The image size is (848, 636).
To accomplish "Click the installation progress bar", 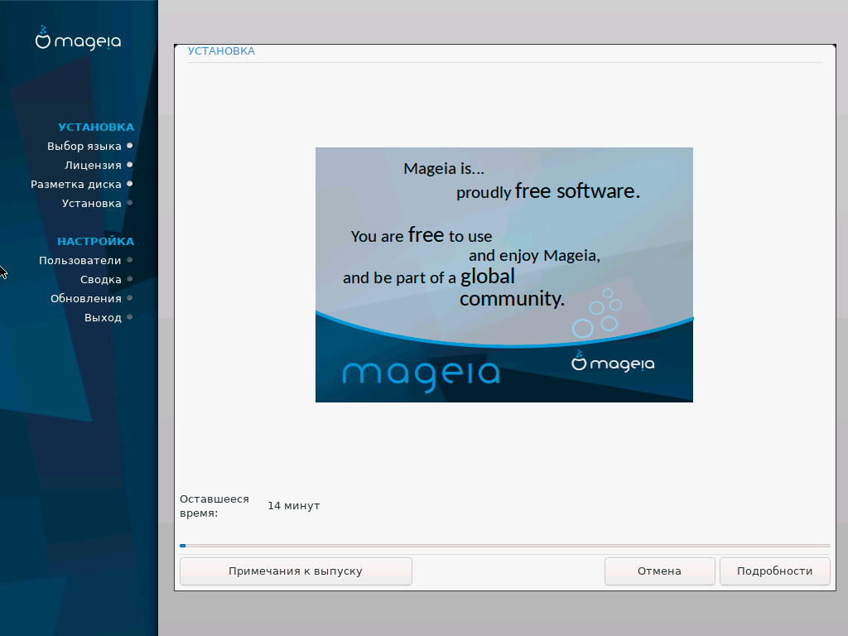I will click(x=504, y=546).
